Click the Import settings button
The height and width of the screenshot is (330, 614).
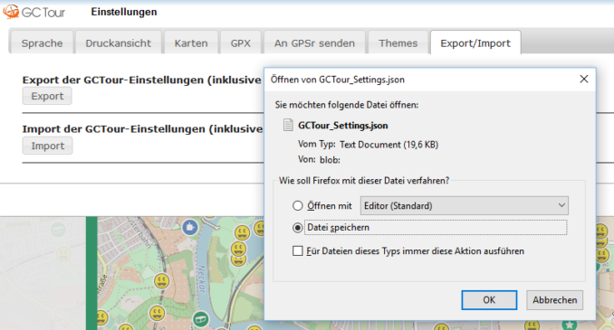[47, 146]
